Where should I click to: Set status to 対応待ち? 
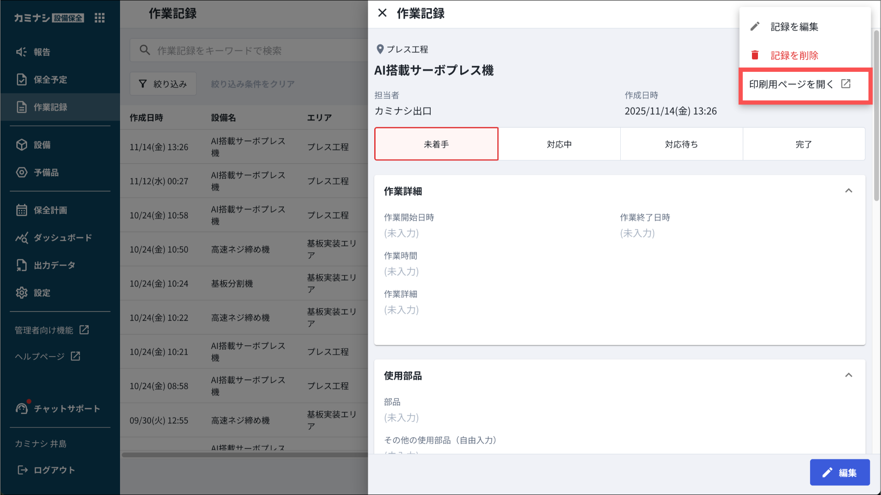click(x=681, y=145)
